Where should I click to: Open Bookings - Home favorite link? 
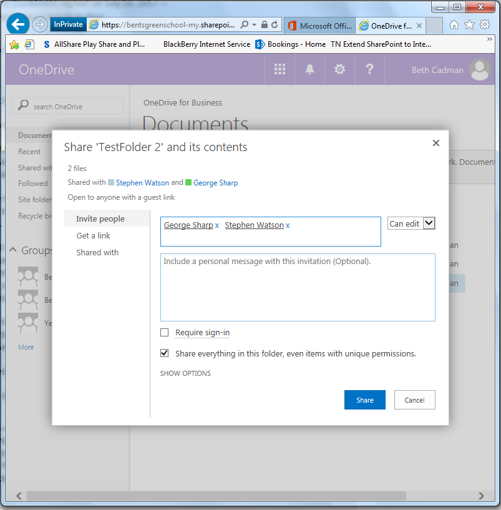point(291,44)
